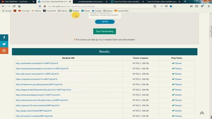This screenshot has width=212, height=119.
Task: Open the Firefox account icon
Action: pos(202,6)
